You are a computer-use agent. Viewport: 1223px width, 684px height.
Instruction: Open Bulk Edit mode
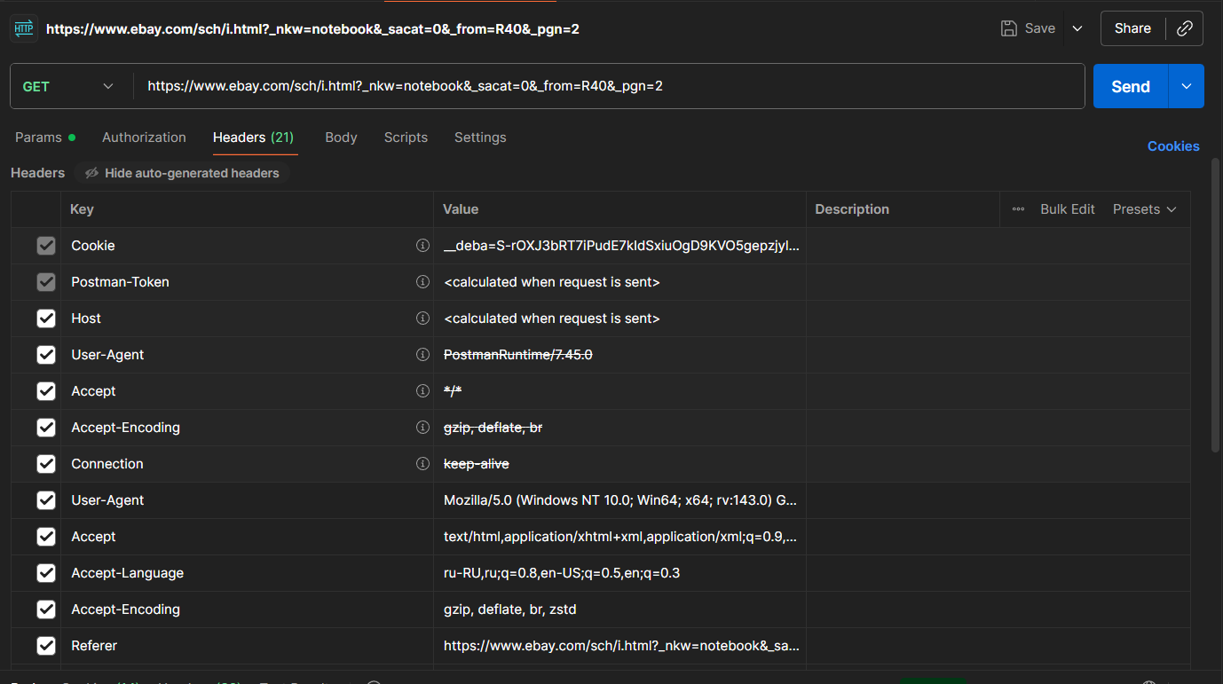[x=1068, y=209]
